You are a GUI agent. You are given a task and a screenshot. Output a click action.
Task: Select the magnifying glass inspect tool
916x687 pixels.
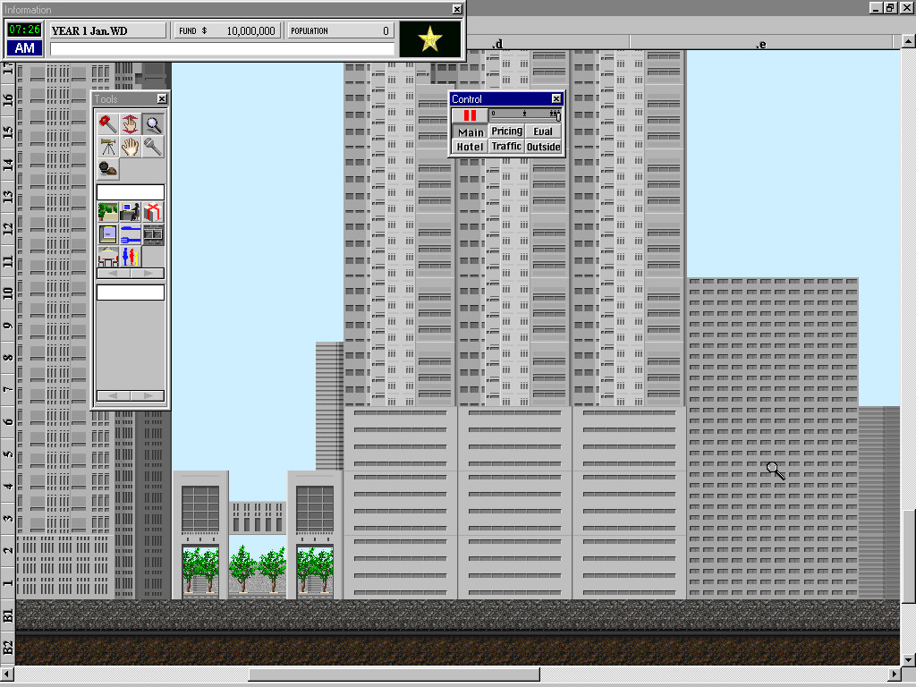coord(153,123)
